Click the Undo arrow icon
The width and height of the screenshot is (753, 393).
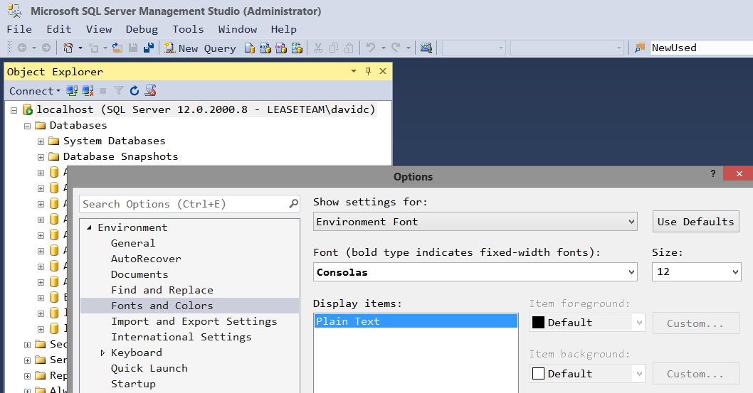tap(371, 48)
